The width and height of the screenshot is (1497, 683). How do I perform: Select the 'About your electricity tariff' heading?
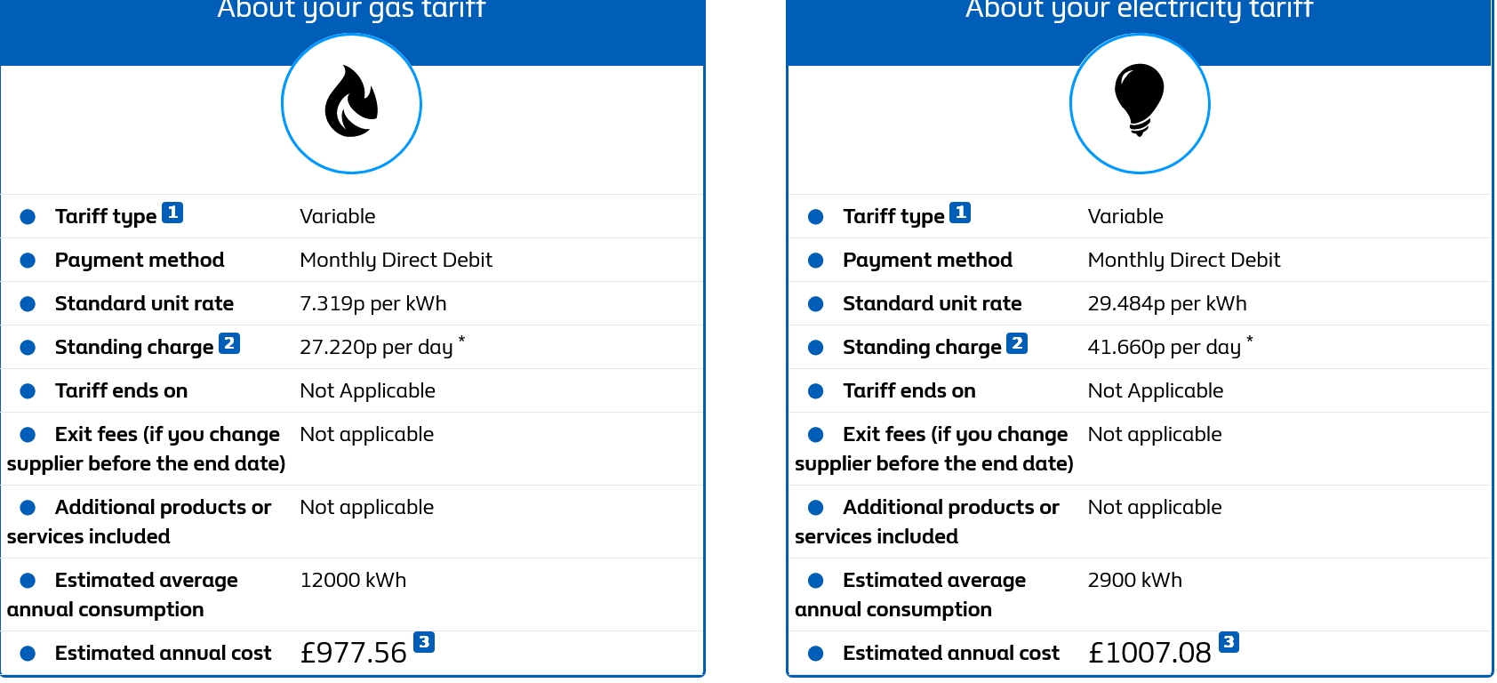[1139, 10]
